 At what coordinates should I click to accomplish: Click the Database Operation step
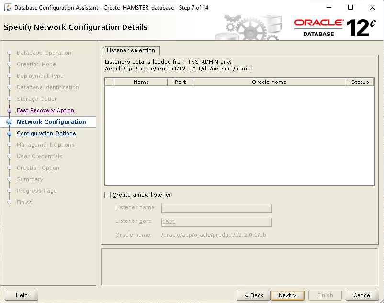pyautogui.click(x=44, y=53)
